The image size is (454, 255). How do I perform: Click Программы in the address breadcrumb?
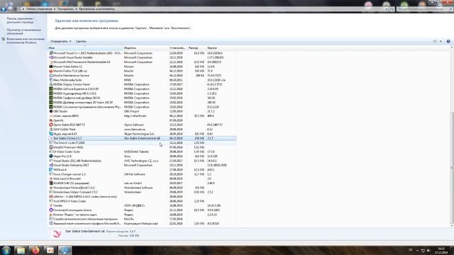[x=65, y=9]
